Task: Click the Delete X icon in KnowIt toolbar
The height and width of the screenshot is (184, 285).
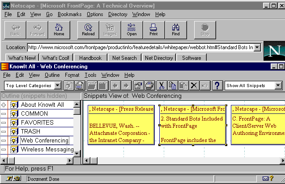Action: (194, 85)
